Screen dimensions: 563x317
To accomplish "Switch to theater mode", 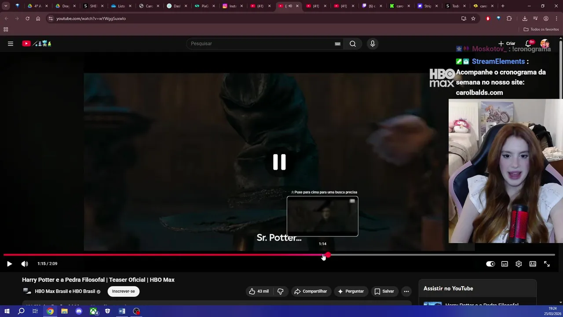I will click(533, 264).
